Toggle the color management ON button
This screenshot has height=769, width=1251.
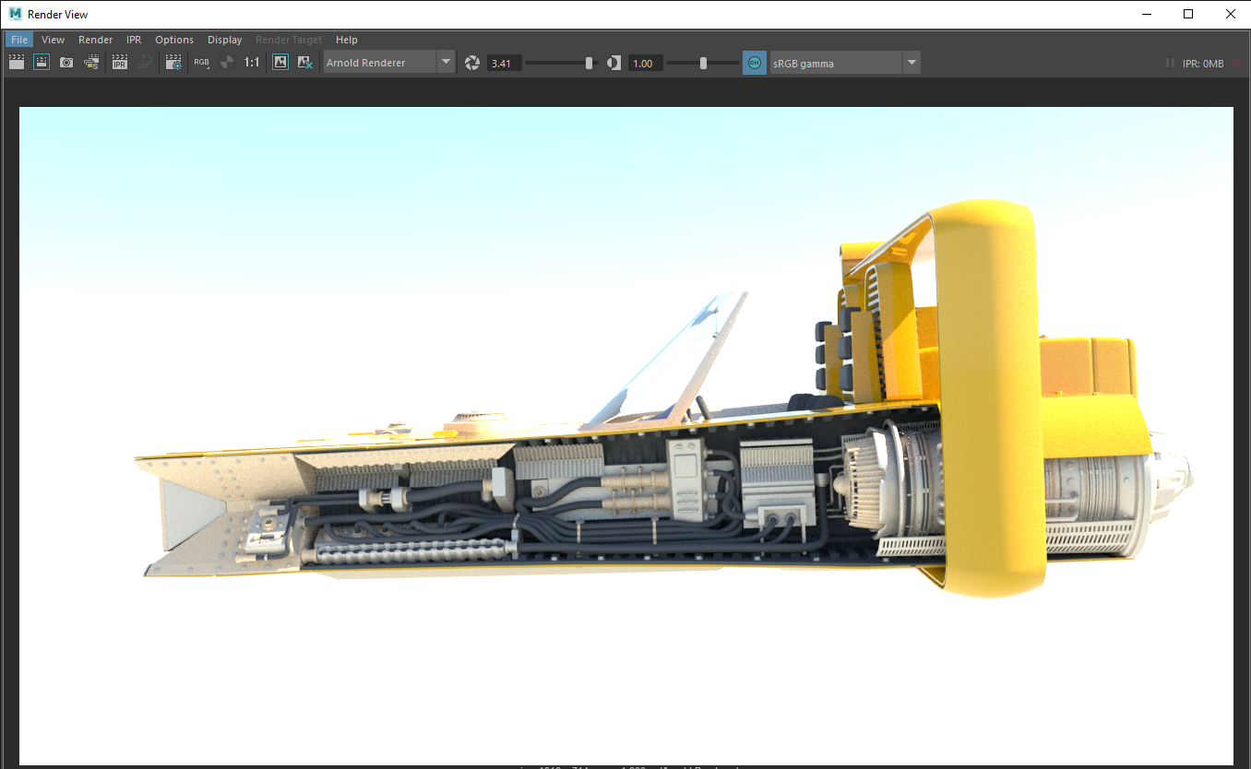(755, 63)
